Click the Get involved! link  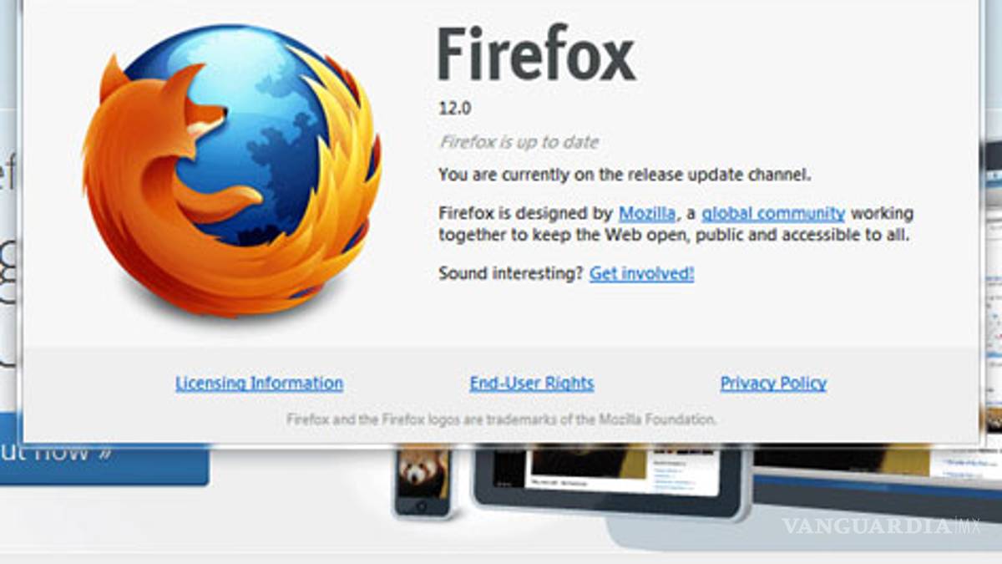641,273
